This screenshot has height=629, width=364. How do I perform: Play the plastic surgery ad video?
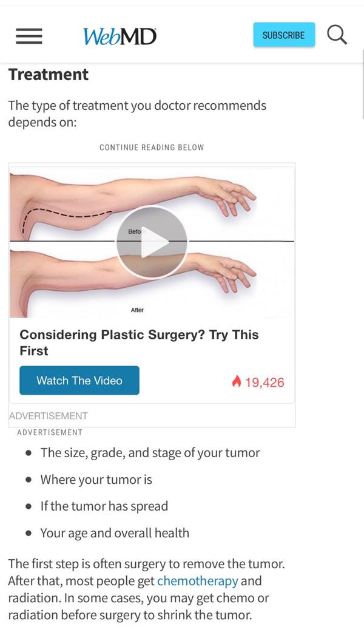point(152,243)
